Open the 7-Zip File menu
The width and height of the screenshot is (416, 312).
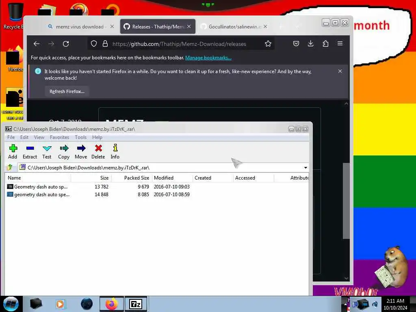coord(11,137)
